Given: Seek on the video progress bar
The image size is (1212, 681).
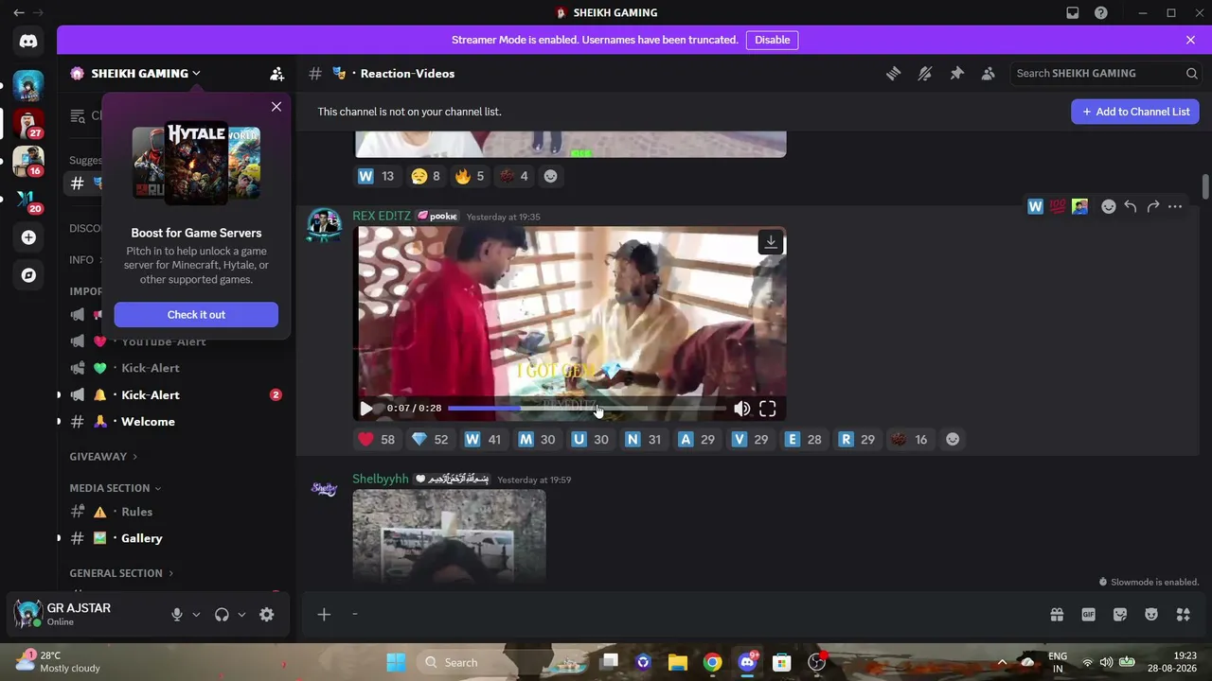Looking at the screenshot, I should point(587,409).
